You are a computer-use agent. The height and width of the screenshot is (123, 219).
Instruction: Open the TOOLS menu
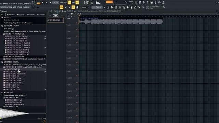pos(25,7)
